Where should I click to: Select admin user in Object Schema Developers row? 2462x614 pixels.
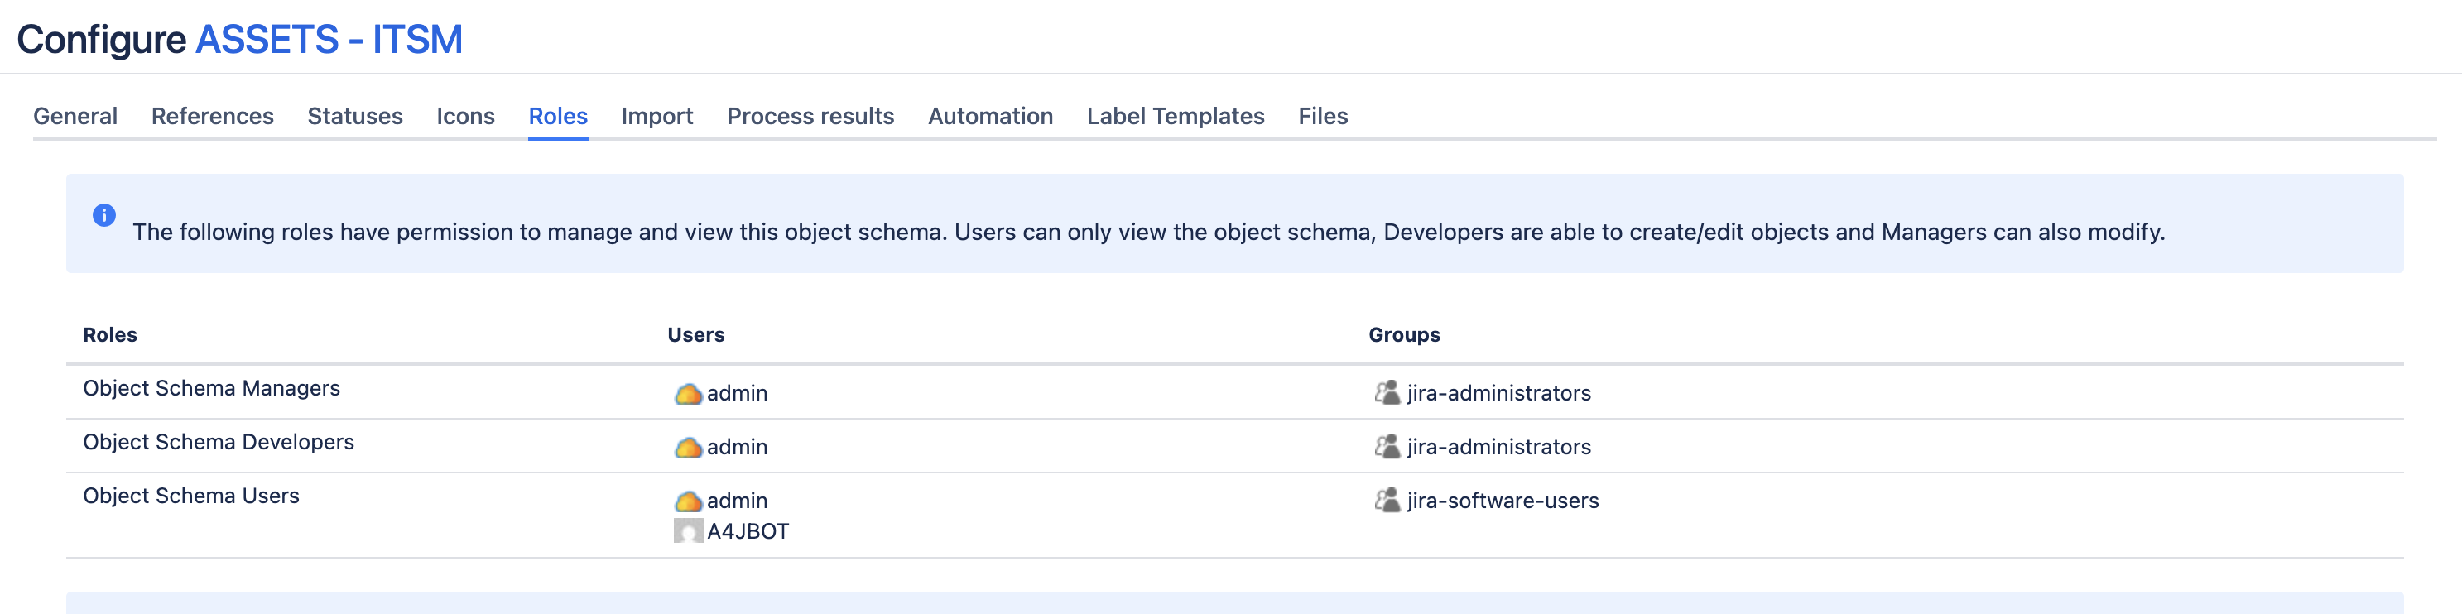point(737,446)
